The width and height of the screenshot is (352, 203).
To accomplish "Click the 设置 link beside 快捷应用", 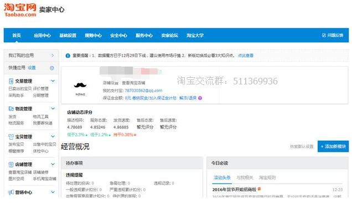I will pos(32,68).
